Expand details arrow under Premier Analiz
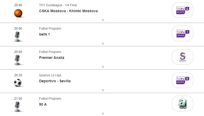 (103, 67)
